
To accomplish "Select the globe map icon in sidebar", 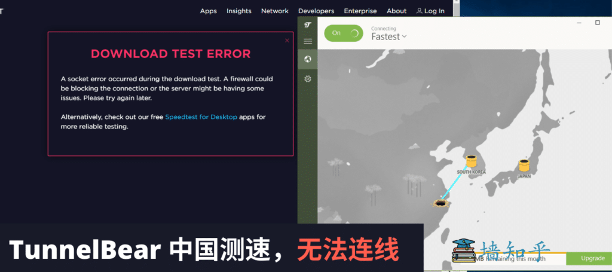I will (308, 59).
